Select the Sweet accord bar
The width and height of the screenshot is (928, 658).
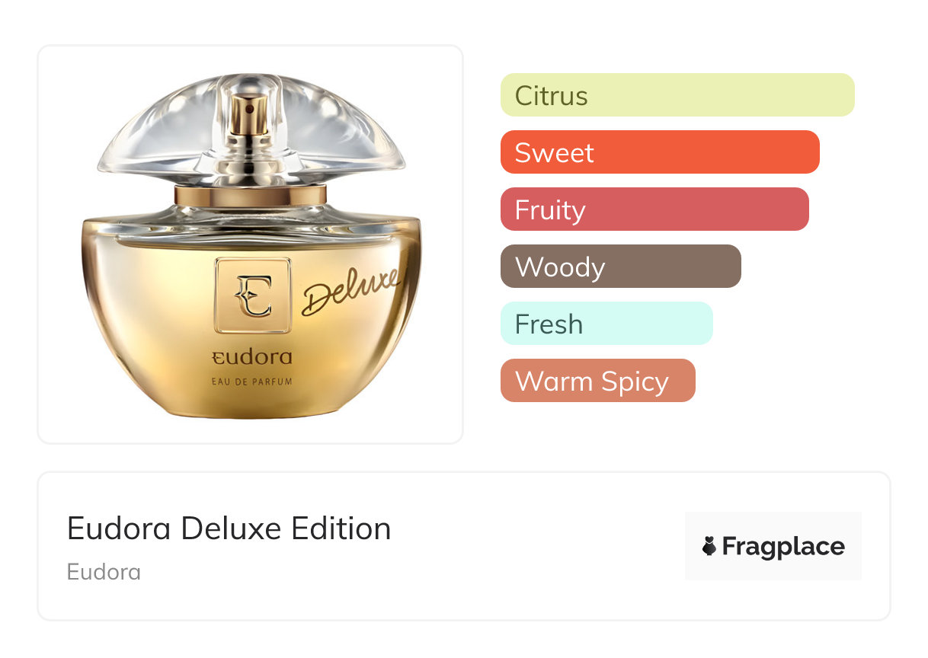pos(659,152)
